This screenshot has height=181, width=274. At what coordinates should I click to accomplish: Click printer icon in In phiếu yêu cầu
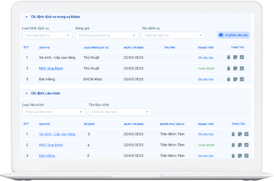click(x=221, y=35)
